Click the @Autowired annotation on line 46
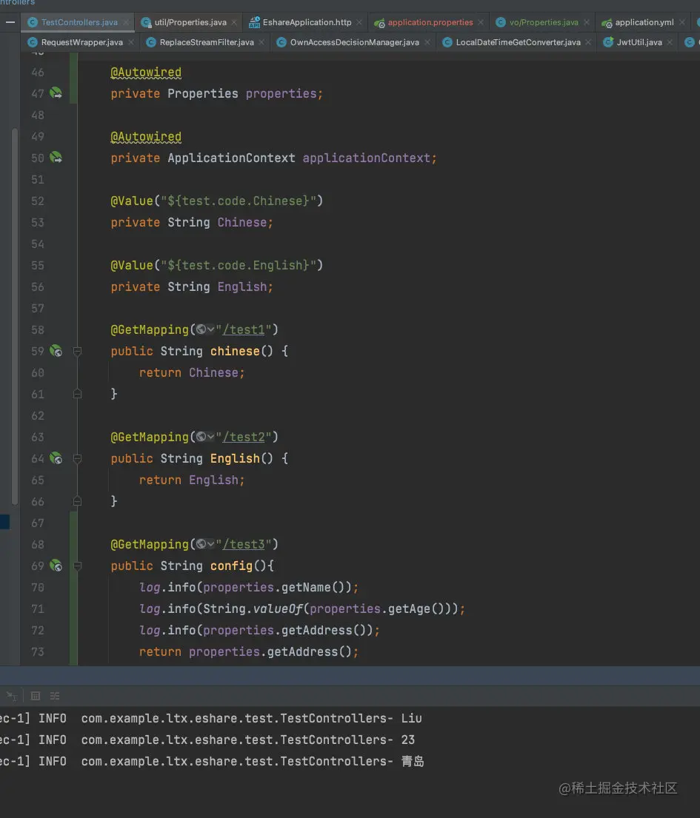The image size is (700, 818). tap(146, 73)
